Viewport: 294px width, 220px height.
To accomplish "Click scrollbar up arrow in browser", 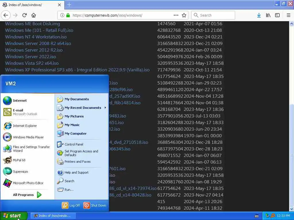I will click(x=291, y=23).
